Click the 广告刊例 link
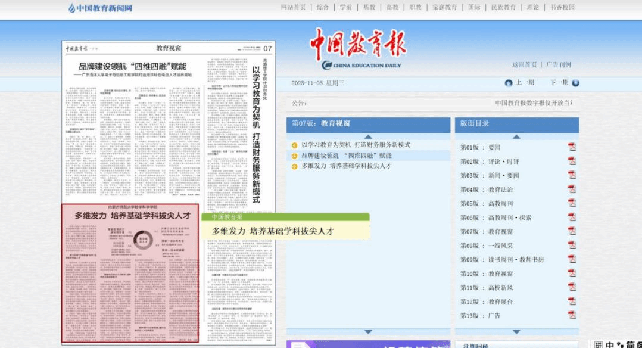The width and height of the screenshot is (642, 348). 558,64
